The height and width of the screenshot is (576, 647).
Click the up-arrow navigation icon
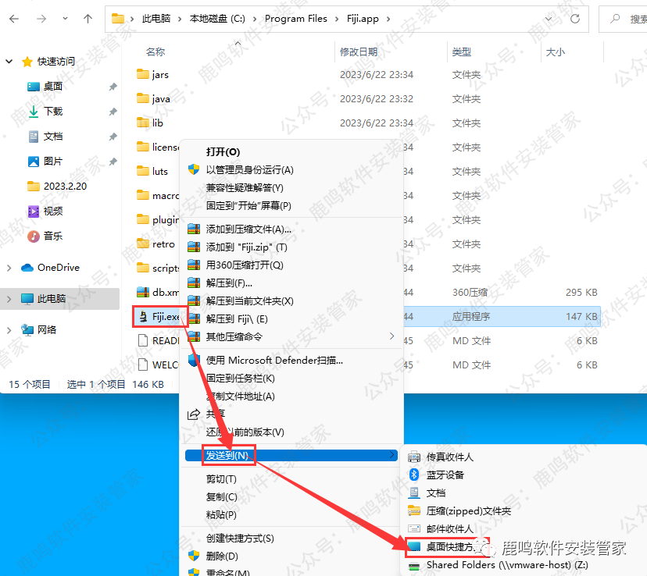(x=87, y=18)
